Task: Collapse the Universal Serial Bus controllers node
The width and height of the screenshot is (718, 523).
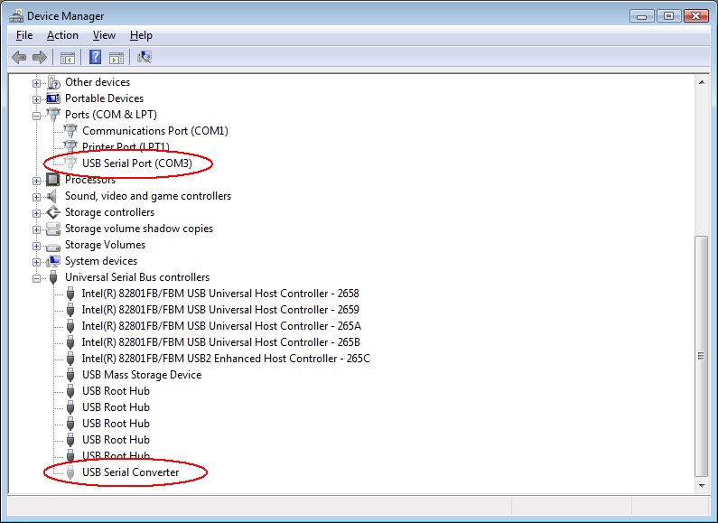Action: (37, 277)
